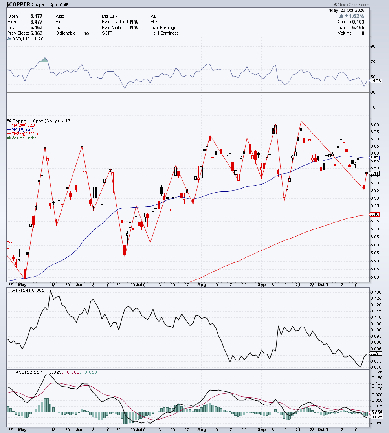Click the Fwd Dividend label
389x433 pixels.
(x=115, y=22)
